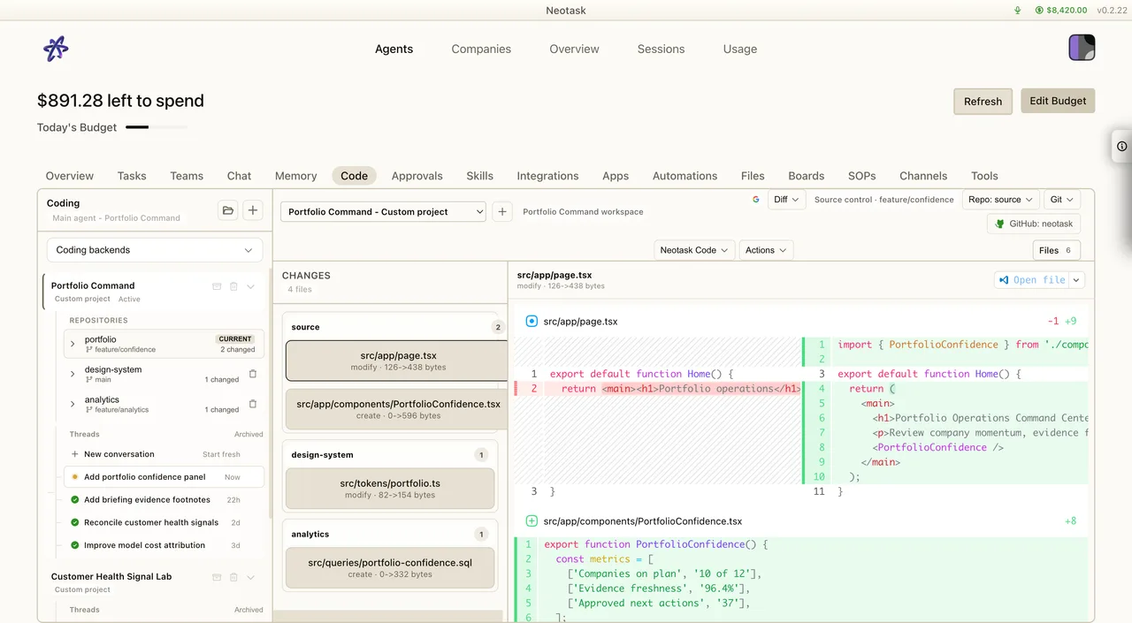Go to Companies in top navigation
1132x623 pixels.
click(x=481, y=49)
